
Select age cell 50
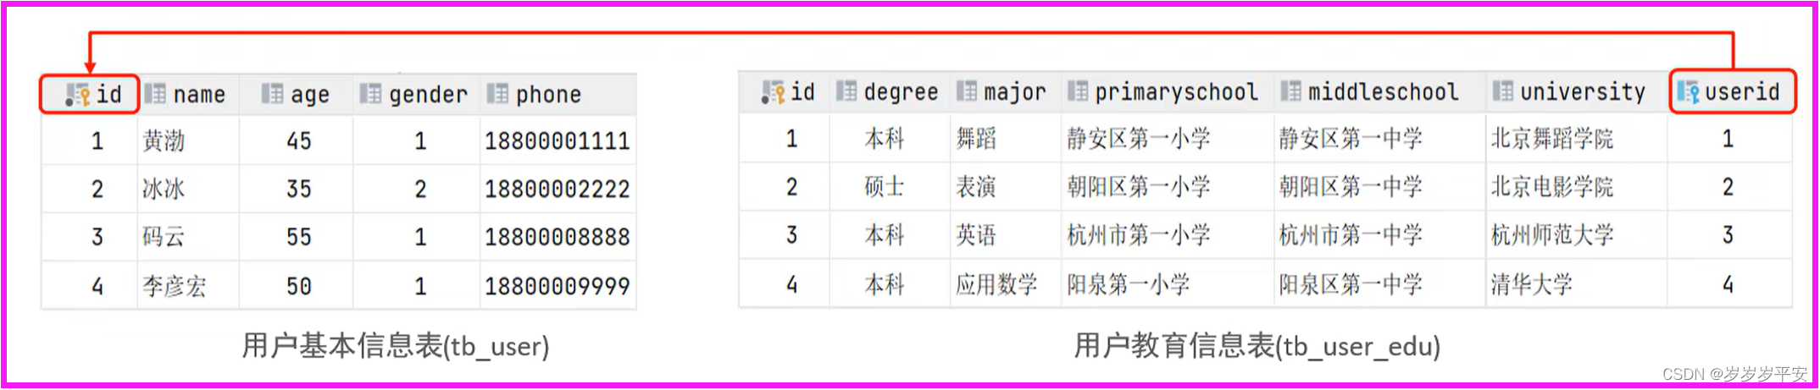299,286
